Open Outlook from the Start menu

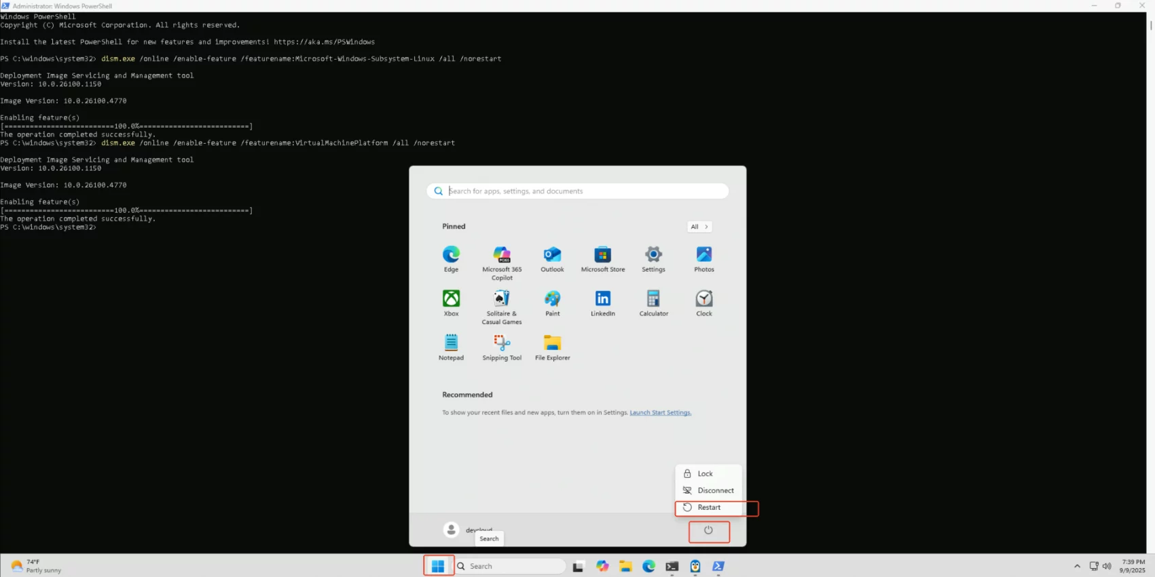click(x=552, y=259)
